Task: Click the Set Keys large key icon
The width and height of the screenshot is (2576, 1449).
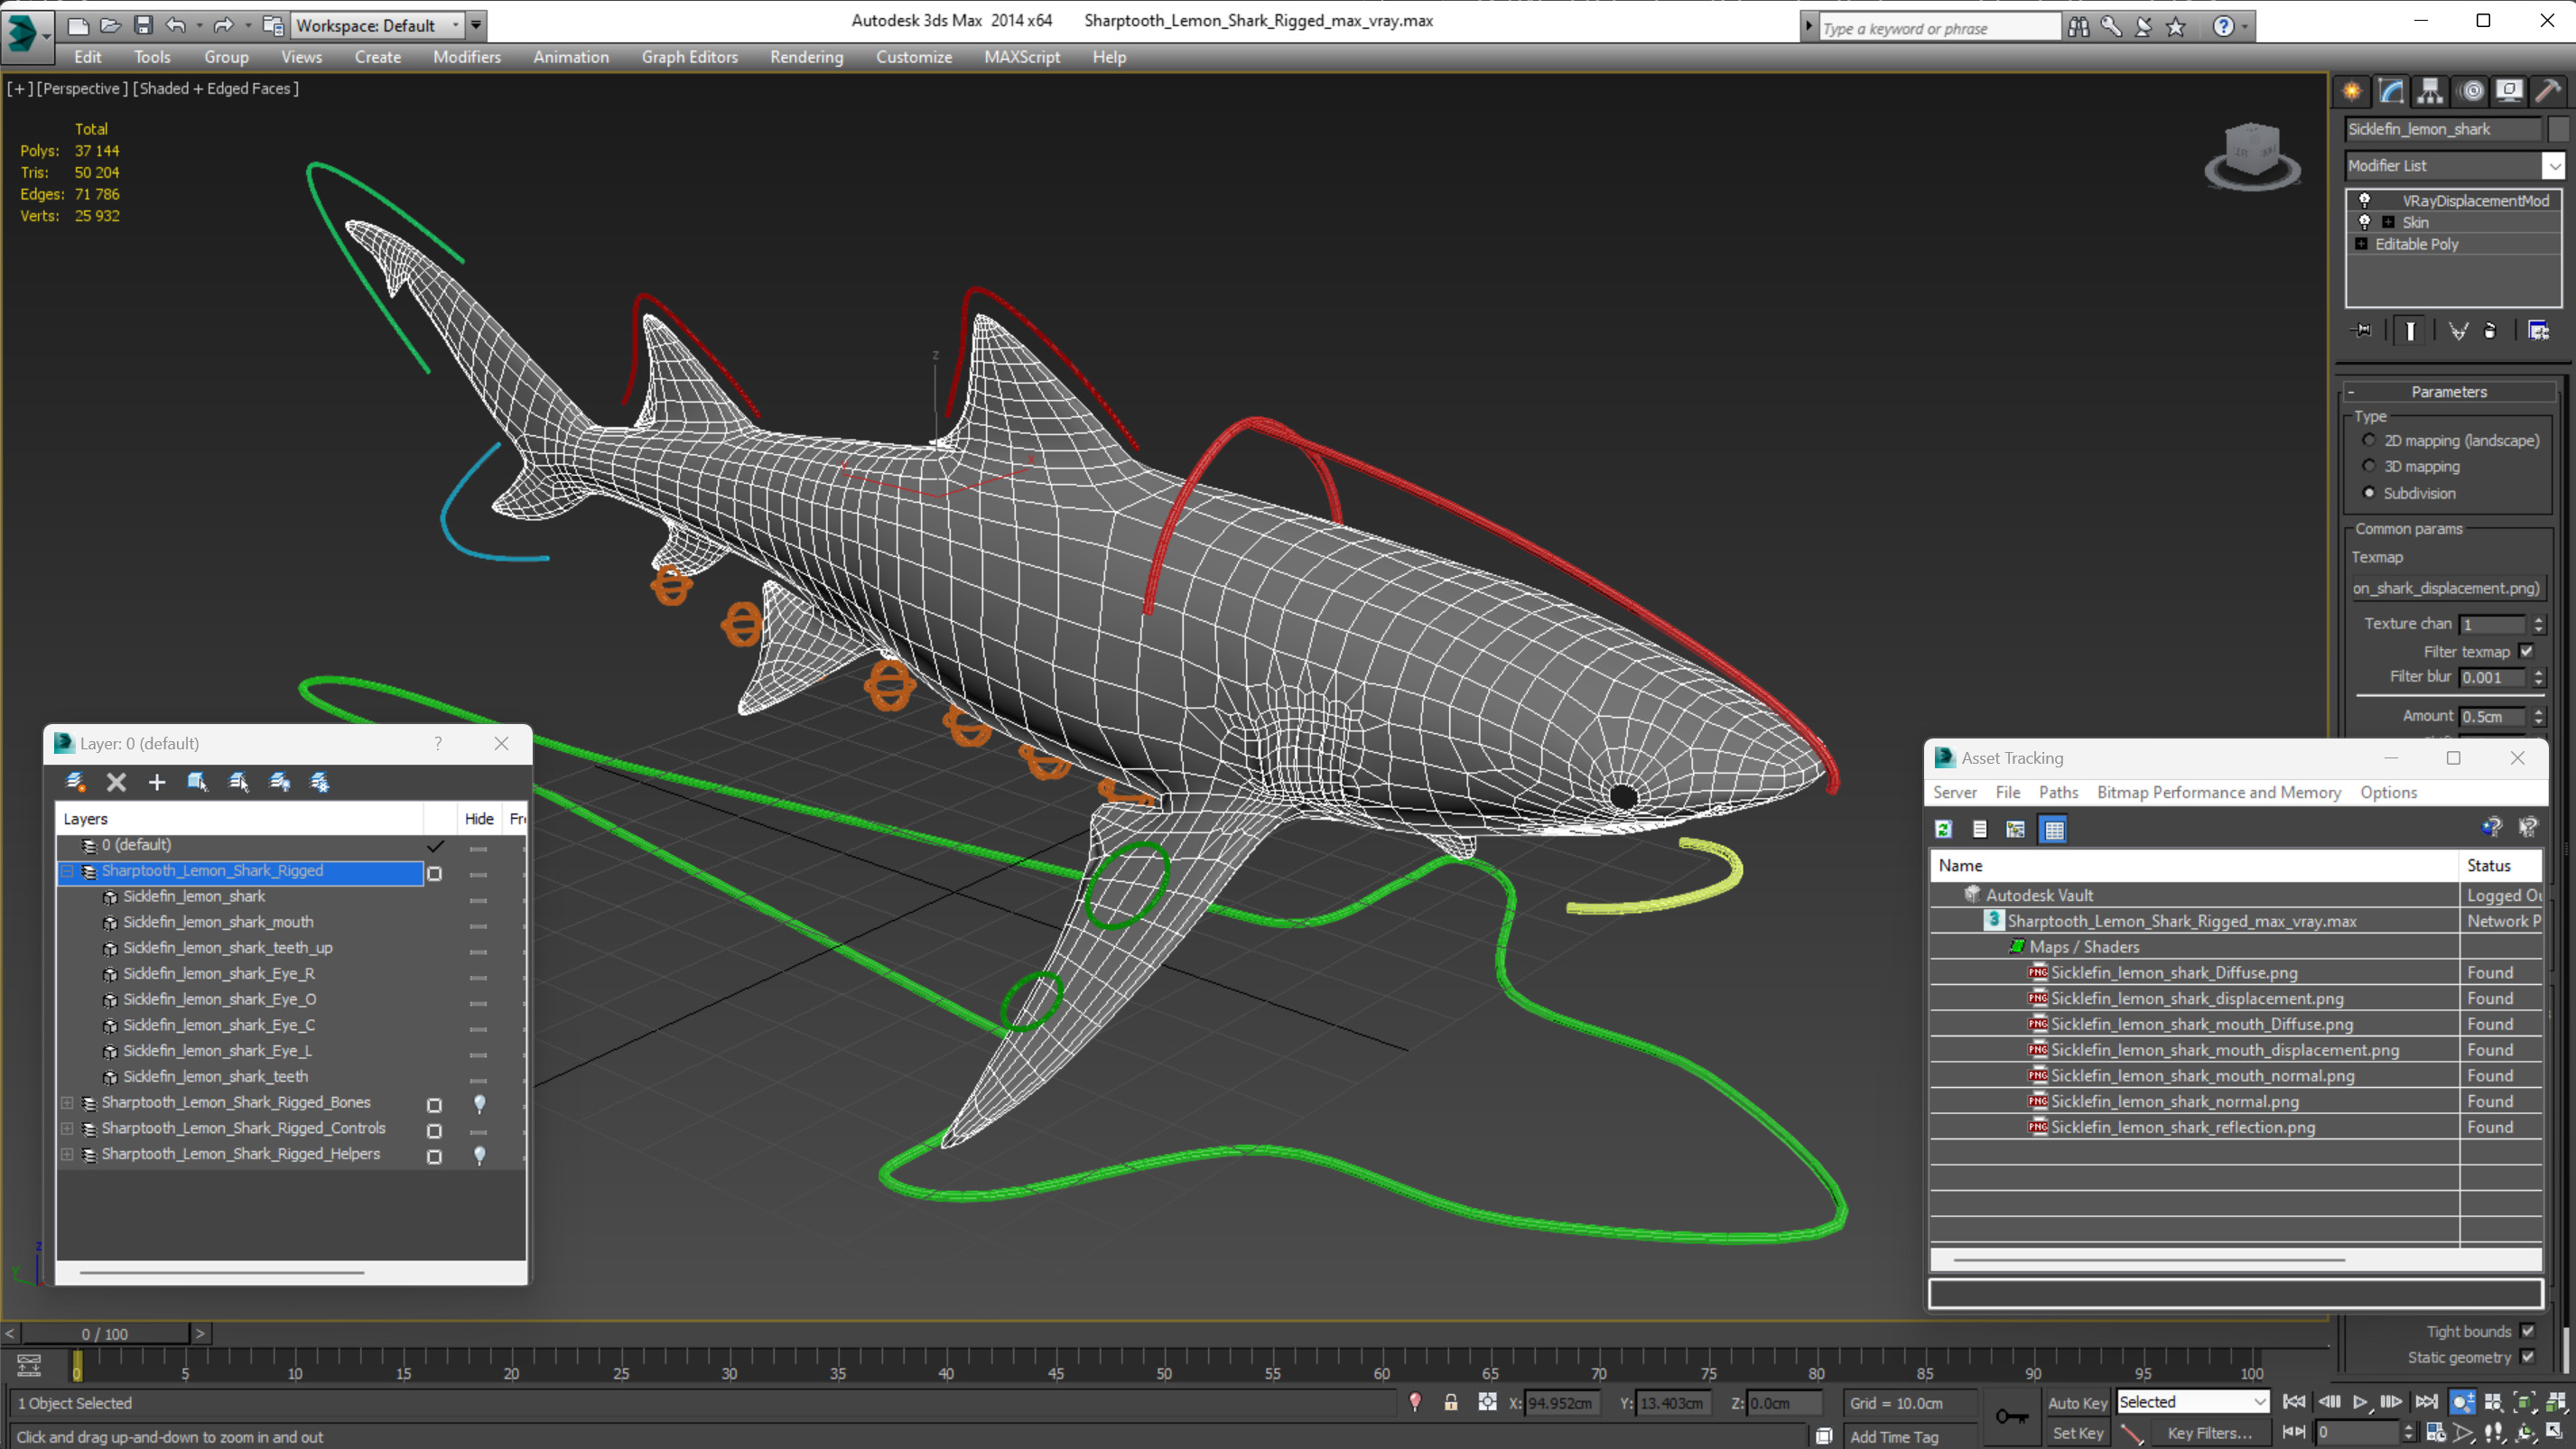Action: [2011, 1416]
